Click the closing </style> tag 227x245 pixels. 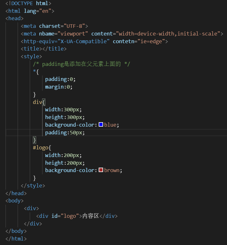point(33,186)
